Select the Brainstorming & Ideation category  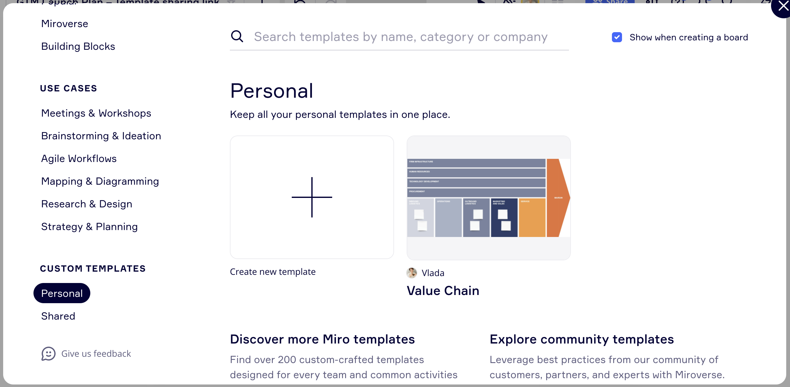(101, 135)
